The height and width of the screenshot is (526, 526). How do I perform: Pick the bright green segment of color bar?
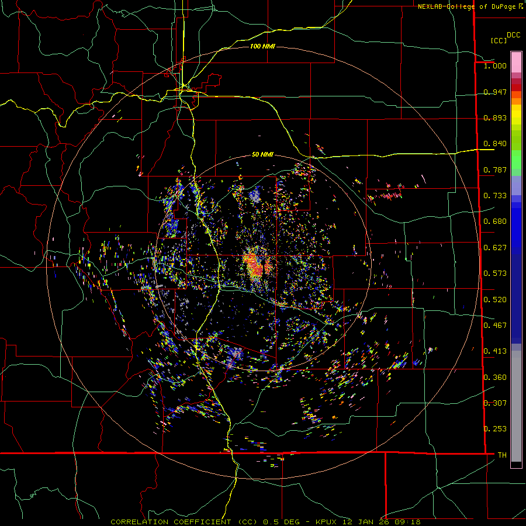(516, 160)
